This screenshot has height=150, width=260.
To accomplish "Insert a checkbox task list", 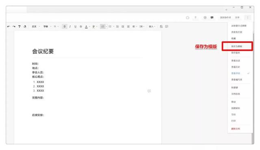I will pos(117,26).
